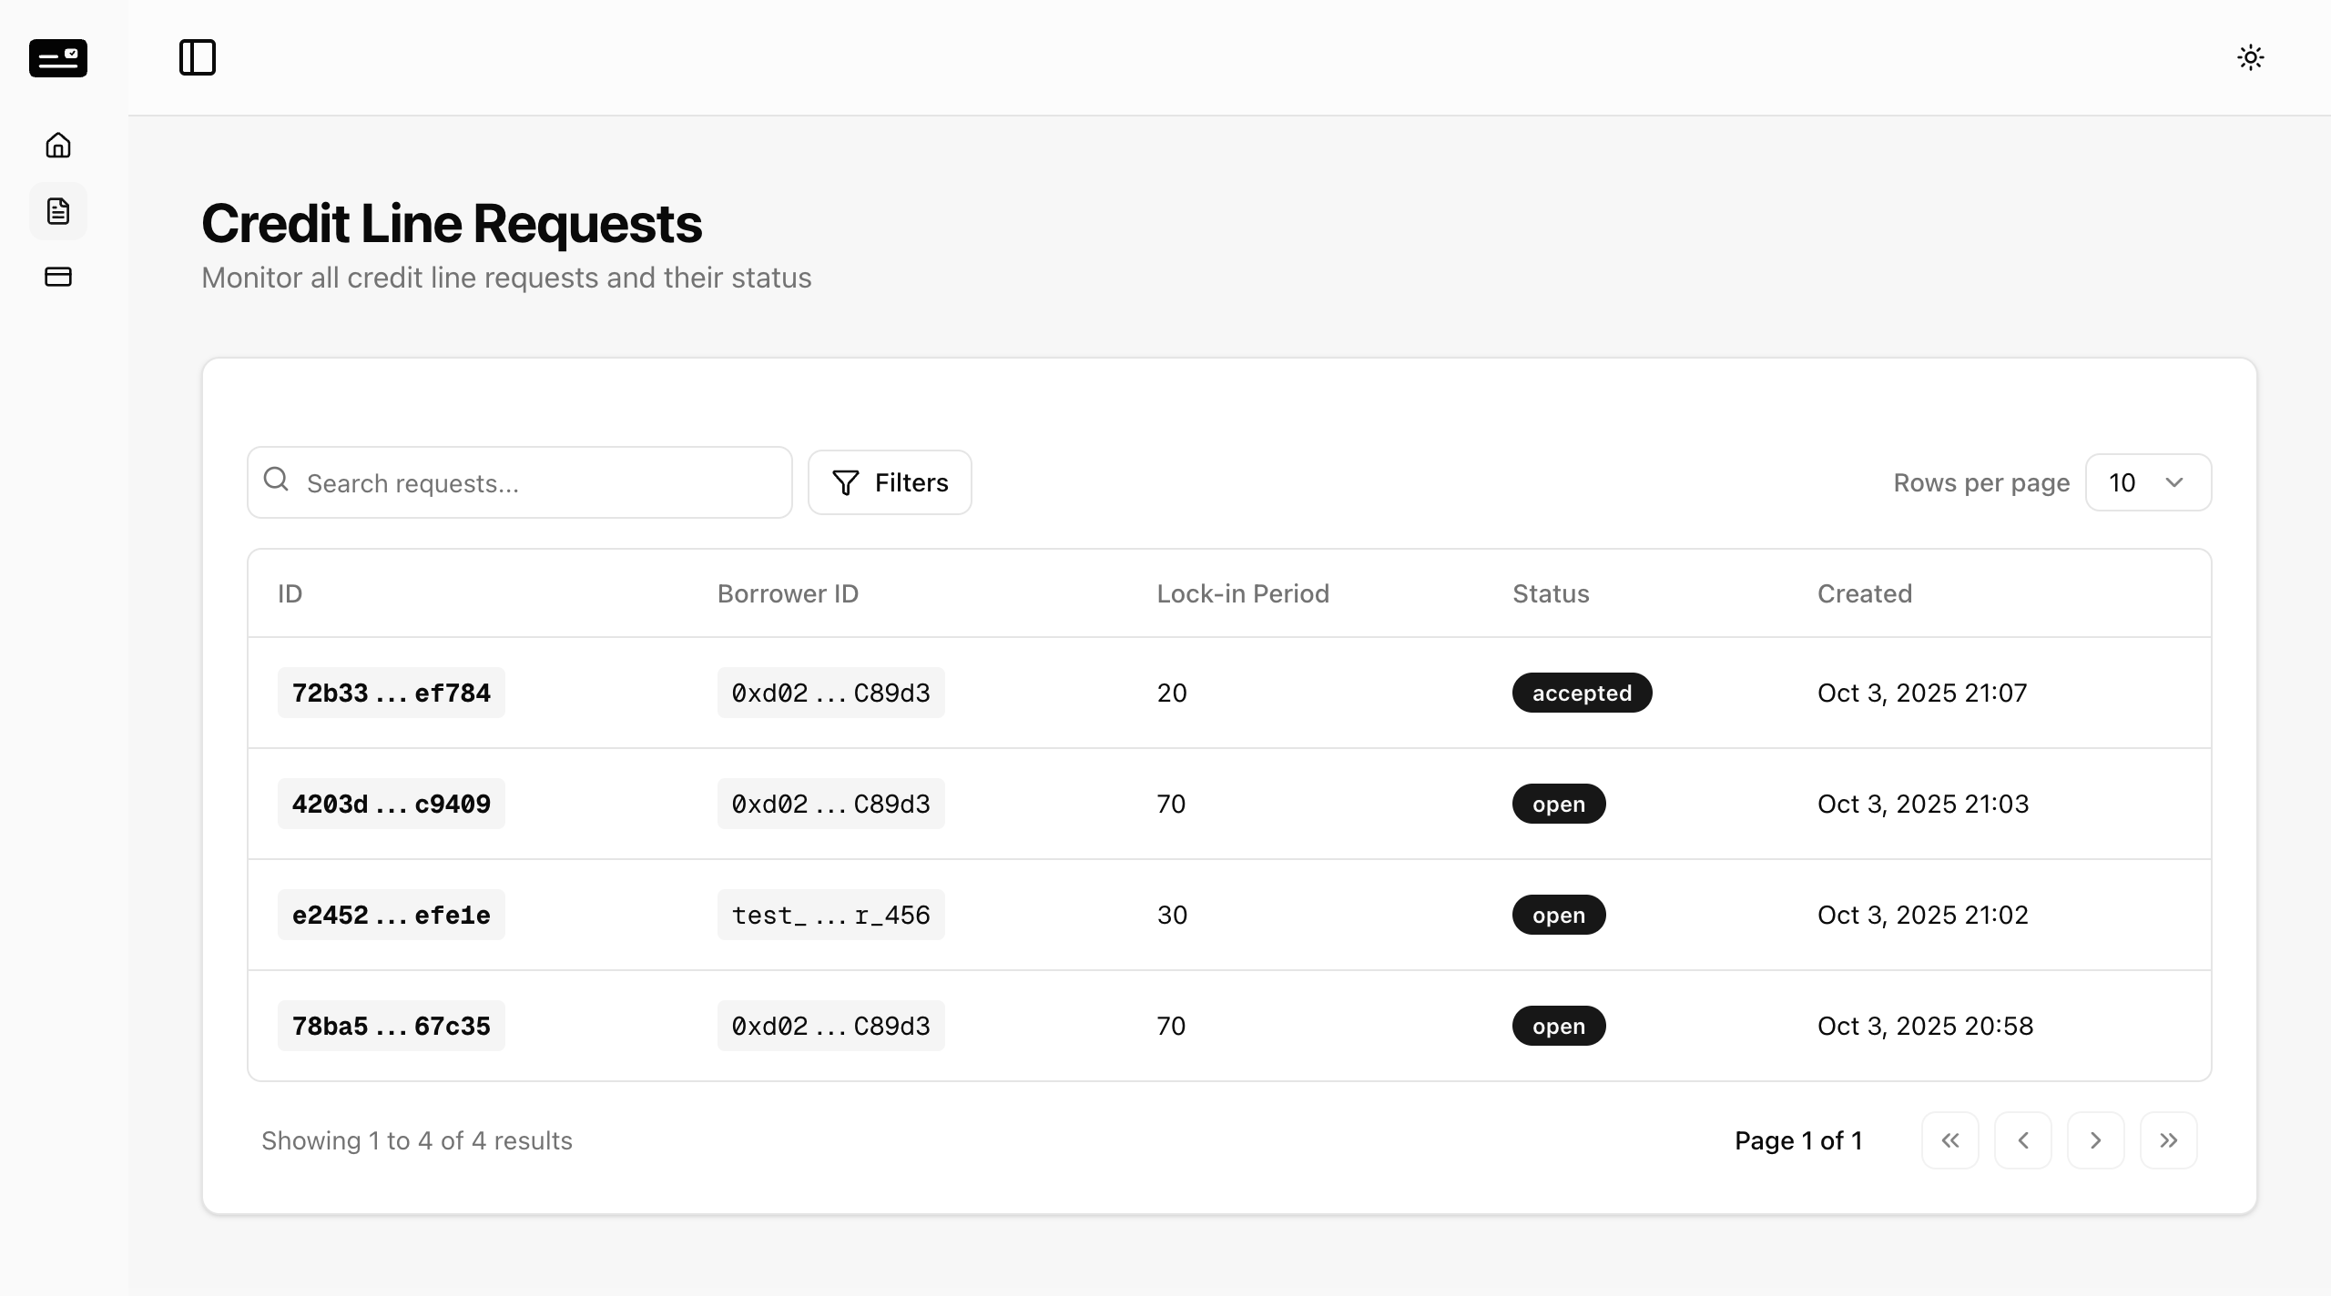Click borrower 0xd02...C89d3 in 78ba5 row
The image size is (2331, 1296).
tap(831, 1026)
